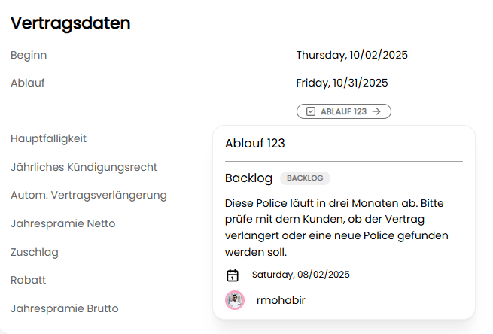Select the "Ablauf 123" popup title
Image resolution: width=493 pixels, height=334 pixels.
point(255,144)
